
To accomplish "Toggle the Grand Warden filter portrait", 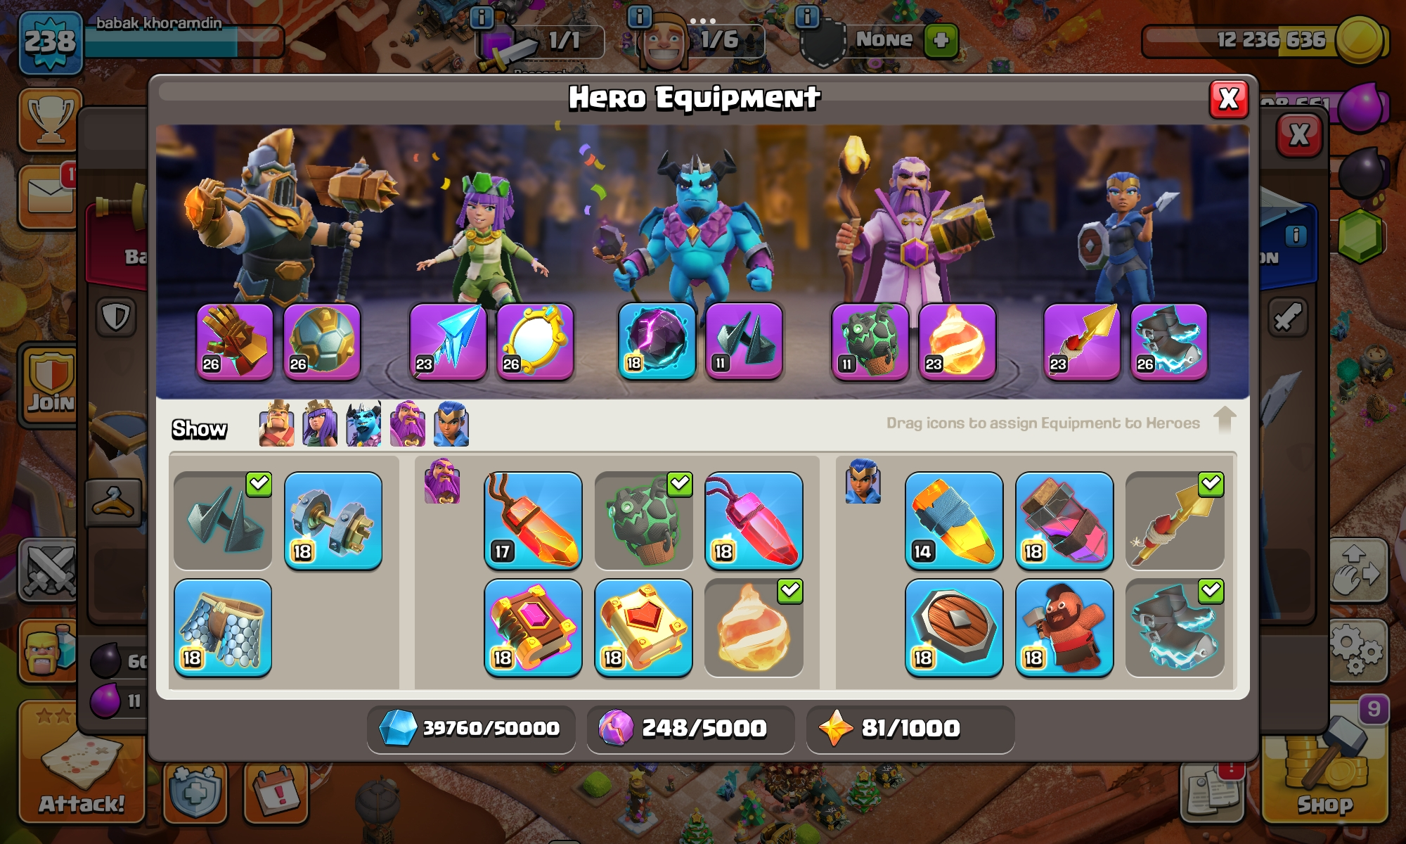I will pos(407,424).
